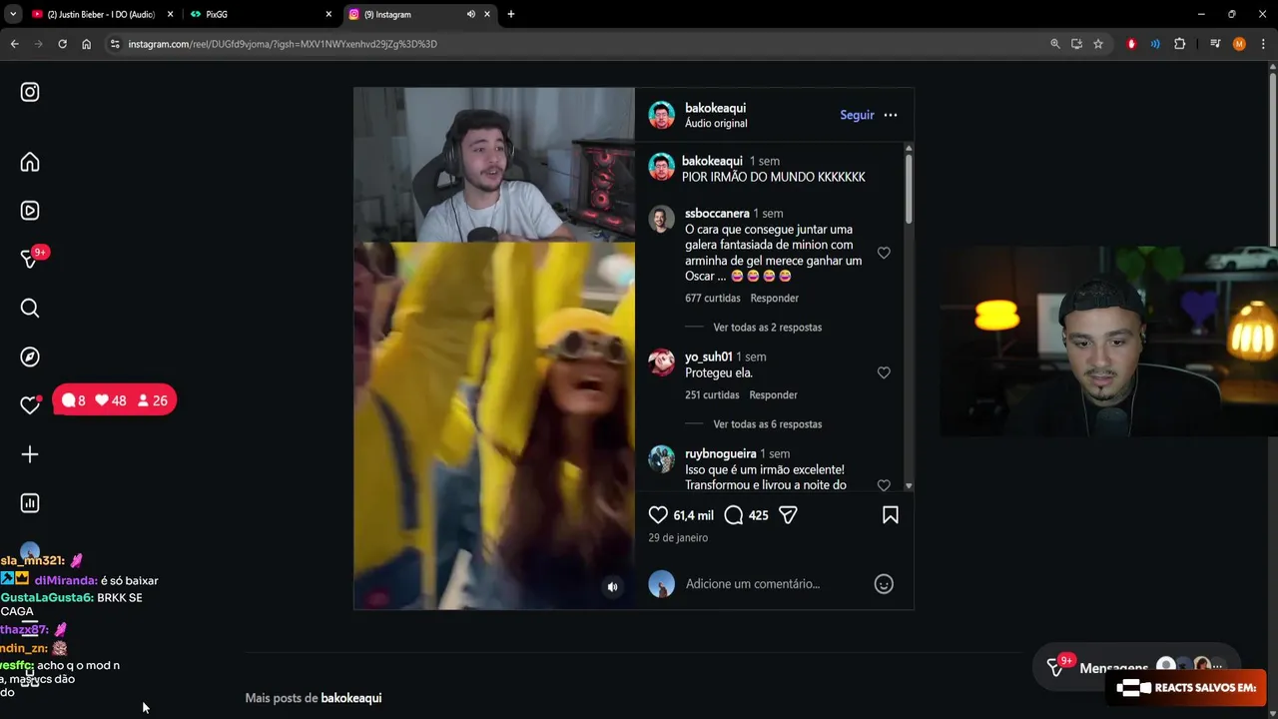The height and width of the screenshot is (719, 1278).
Task: Expand Ver todas as 6 respostas
Action: pos(768,424)
